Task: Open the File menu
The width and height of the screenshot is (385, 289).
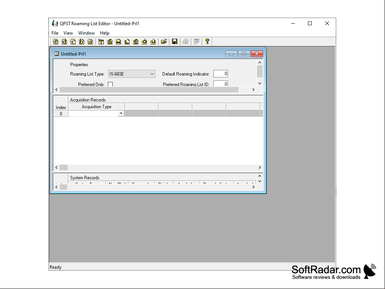Action: coord(55,33)
